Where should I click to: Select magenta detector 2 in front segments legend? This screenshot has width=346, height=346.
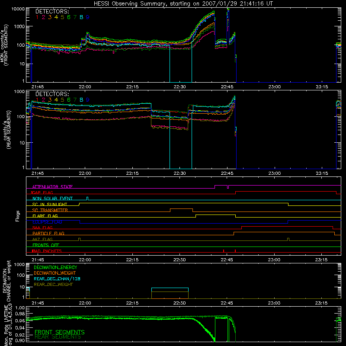point(44,17)
